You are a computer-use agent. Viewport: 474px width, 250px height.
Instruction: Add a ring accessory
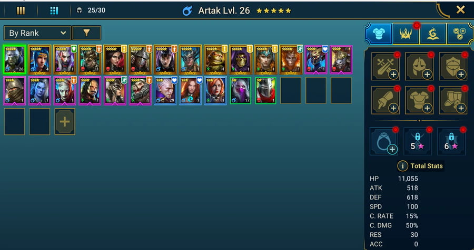[384, 141]
